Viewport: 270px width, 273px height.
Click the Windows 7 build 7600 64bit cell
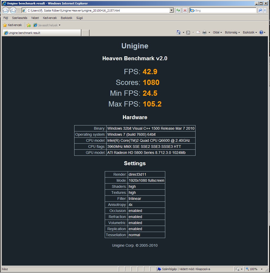pyautogui.click(x=151, y=134)
